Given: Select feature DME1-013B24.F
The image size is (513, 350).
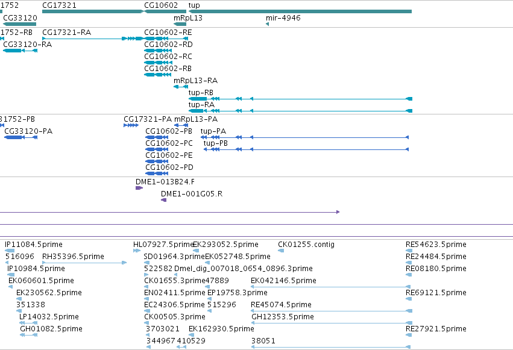Looking at the screenshot, I should coord(139,188).
